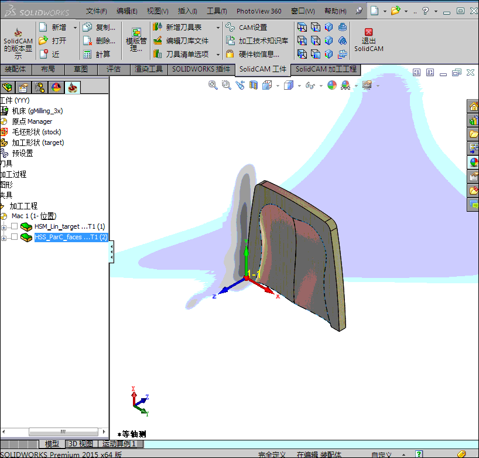Screen dimensions: 479x458
Task: Click Hide/Show Items glasses icon
Action: coord(310,86)
